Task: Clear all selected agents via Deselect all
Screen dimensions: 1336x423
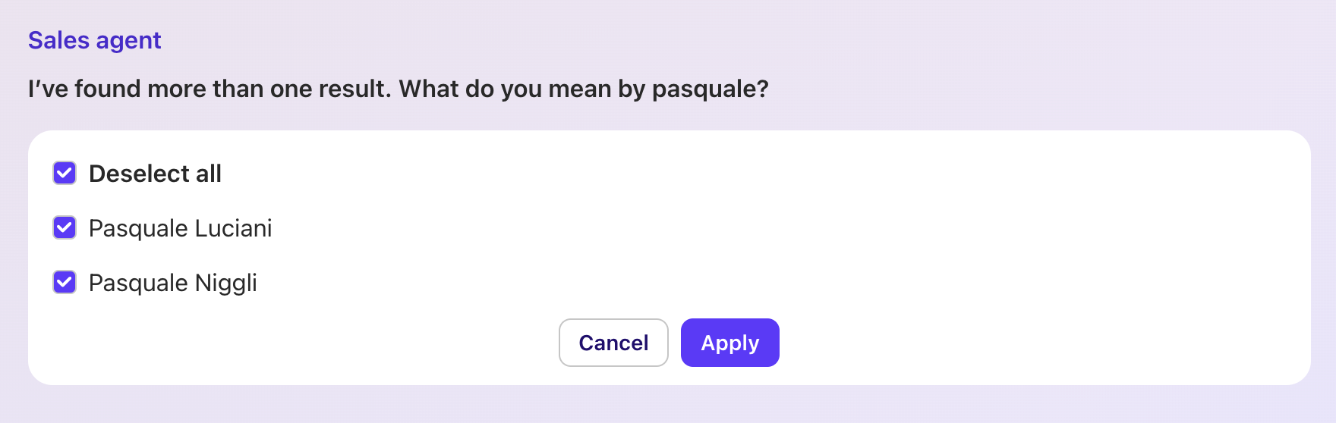Action: tap(65, 174)
